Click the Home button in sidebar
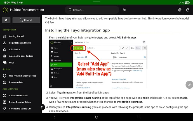Screen dimensions: 193x121 click(x=6, y=20)
